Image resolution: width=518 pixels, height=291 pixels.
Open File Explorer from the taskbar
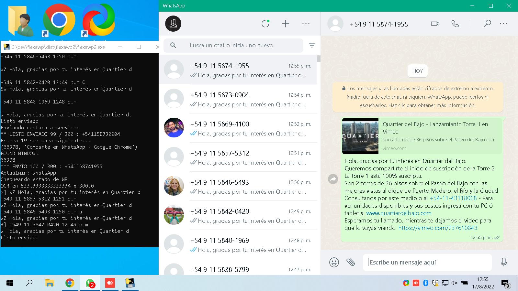pos(50,283)
